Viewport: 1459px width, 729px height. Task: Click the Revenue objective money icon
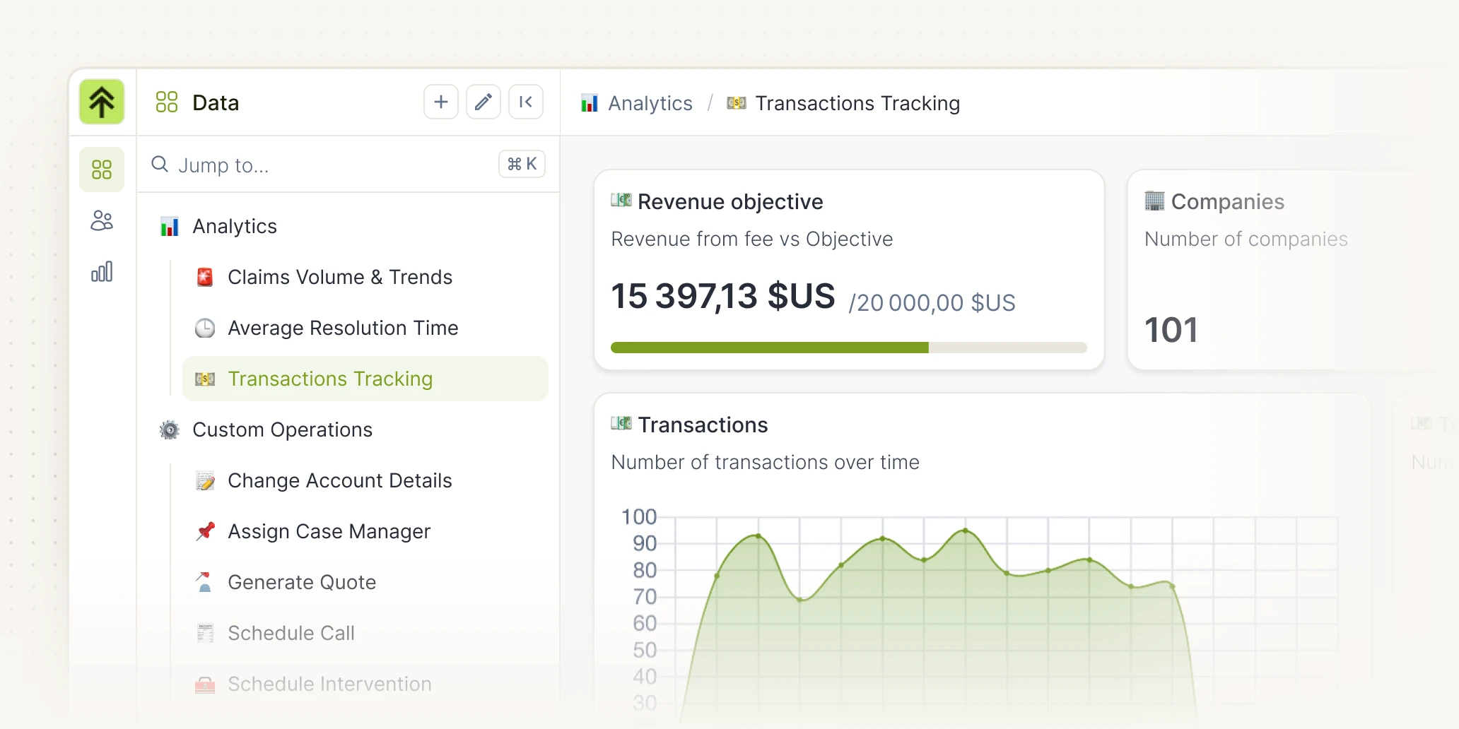(621, 201)
